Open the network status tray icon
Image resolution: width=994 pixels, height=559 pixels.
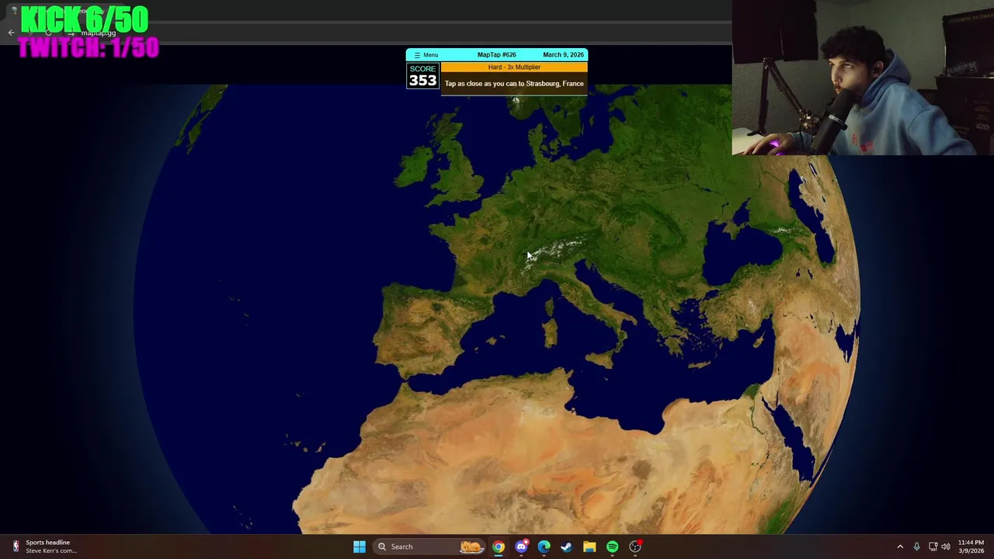pyautogui.click(x=933, y=547)
